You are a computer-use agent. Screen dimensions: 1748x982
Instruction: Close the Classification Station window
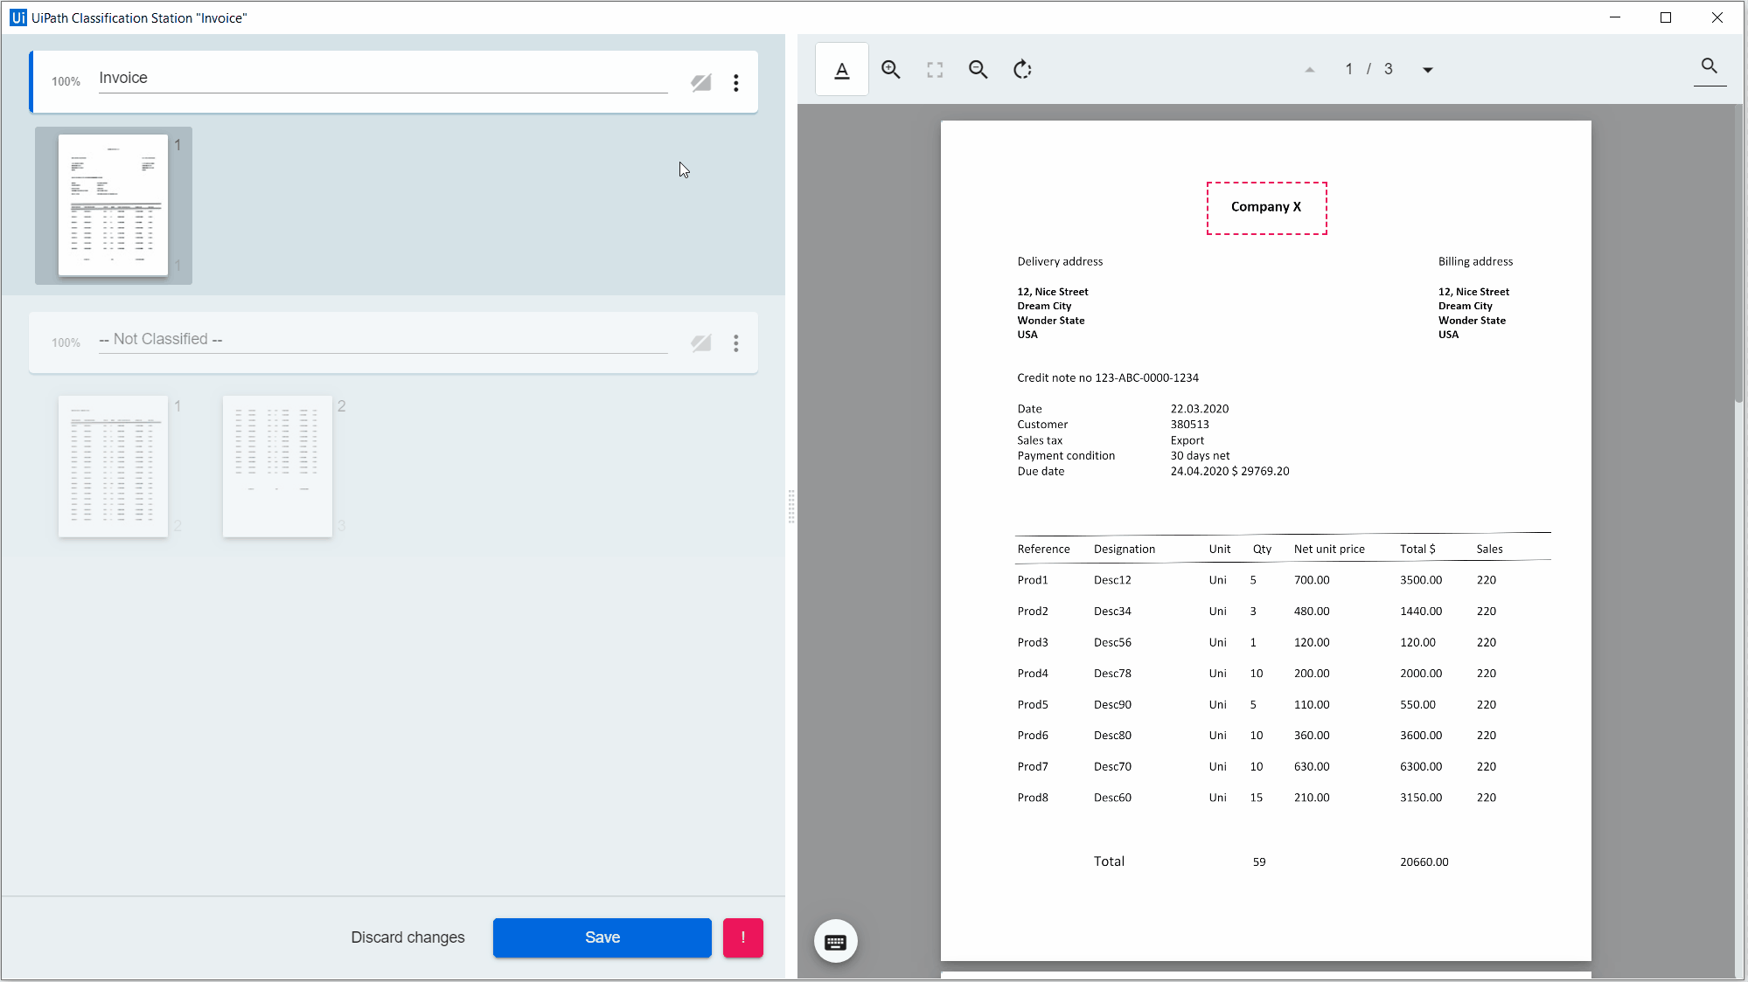(1717, 17)
